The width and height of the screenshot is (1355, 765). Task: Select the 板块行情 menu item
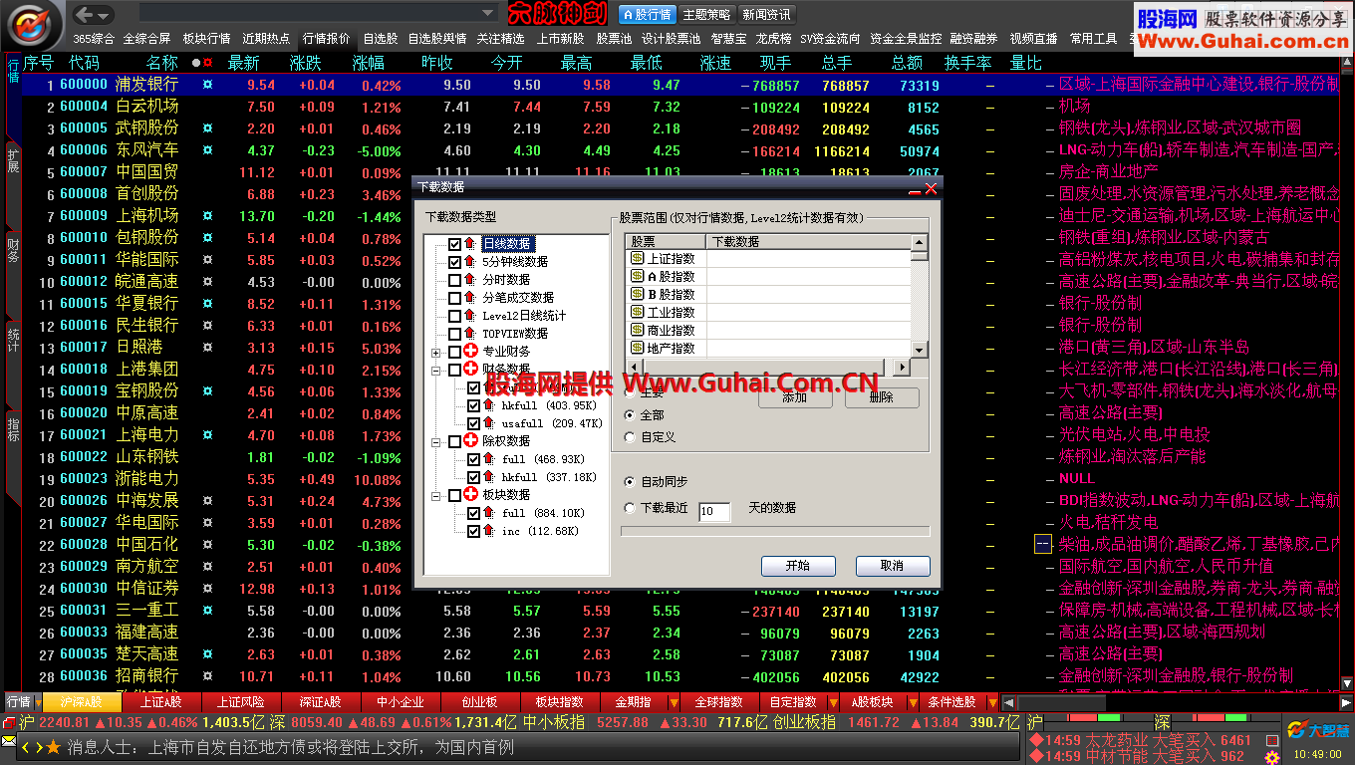(x=206, y=39)
